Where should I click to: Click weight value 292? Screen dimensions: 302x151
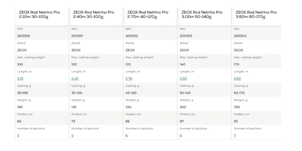[128, 107]
